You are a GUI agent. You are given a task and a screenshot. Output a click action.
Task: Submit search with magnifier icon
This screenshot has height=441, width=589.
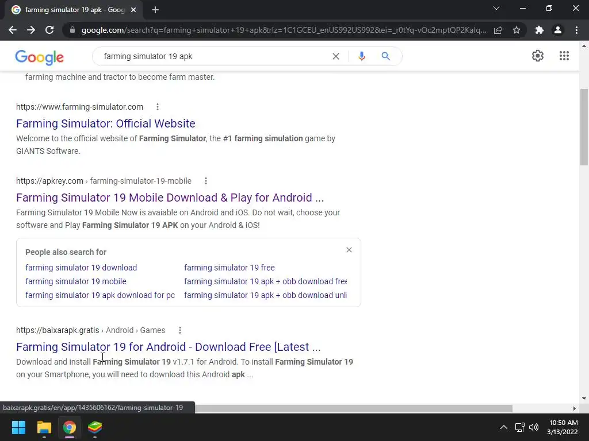pyautogui.click(x=385, y=56)
